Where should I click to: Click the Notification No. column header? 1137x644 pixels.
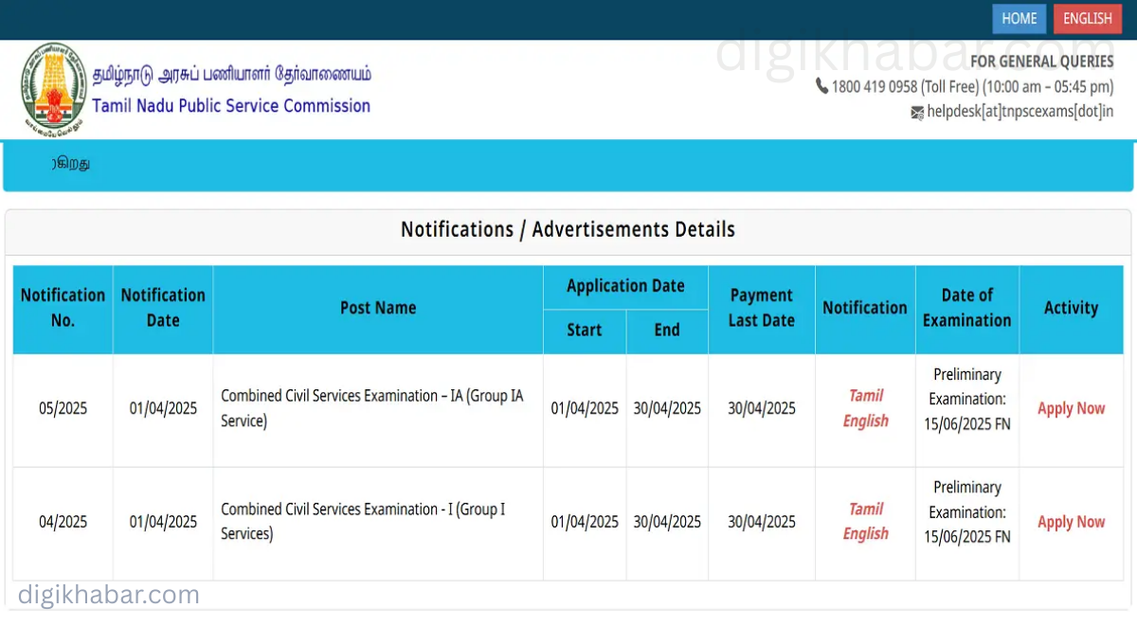click(x=63, y=308)
